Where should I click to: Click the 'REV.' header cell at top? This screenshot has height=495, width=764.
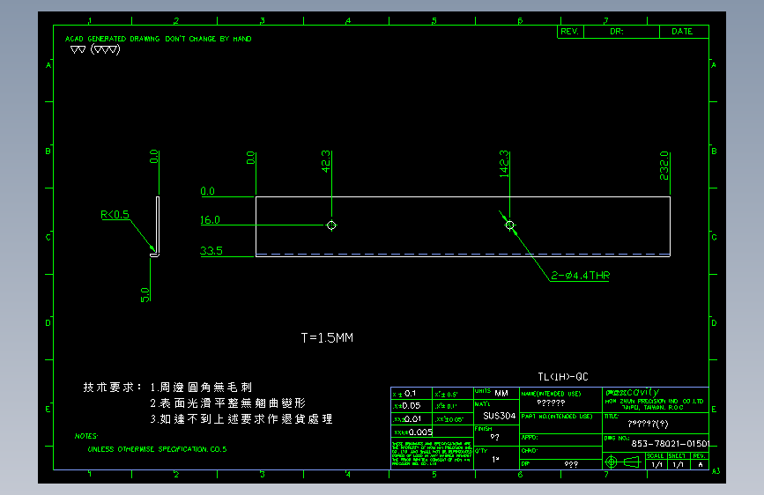click(x=570, y=31)
